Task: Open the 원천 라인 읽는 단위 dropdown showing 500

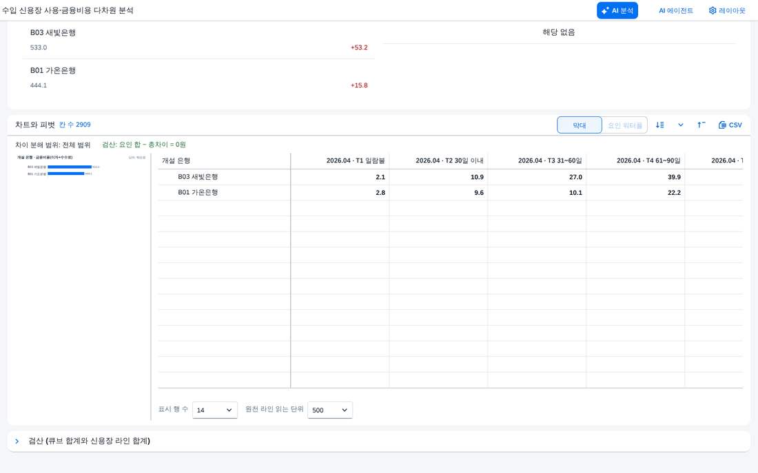Action: coord(330,410)
